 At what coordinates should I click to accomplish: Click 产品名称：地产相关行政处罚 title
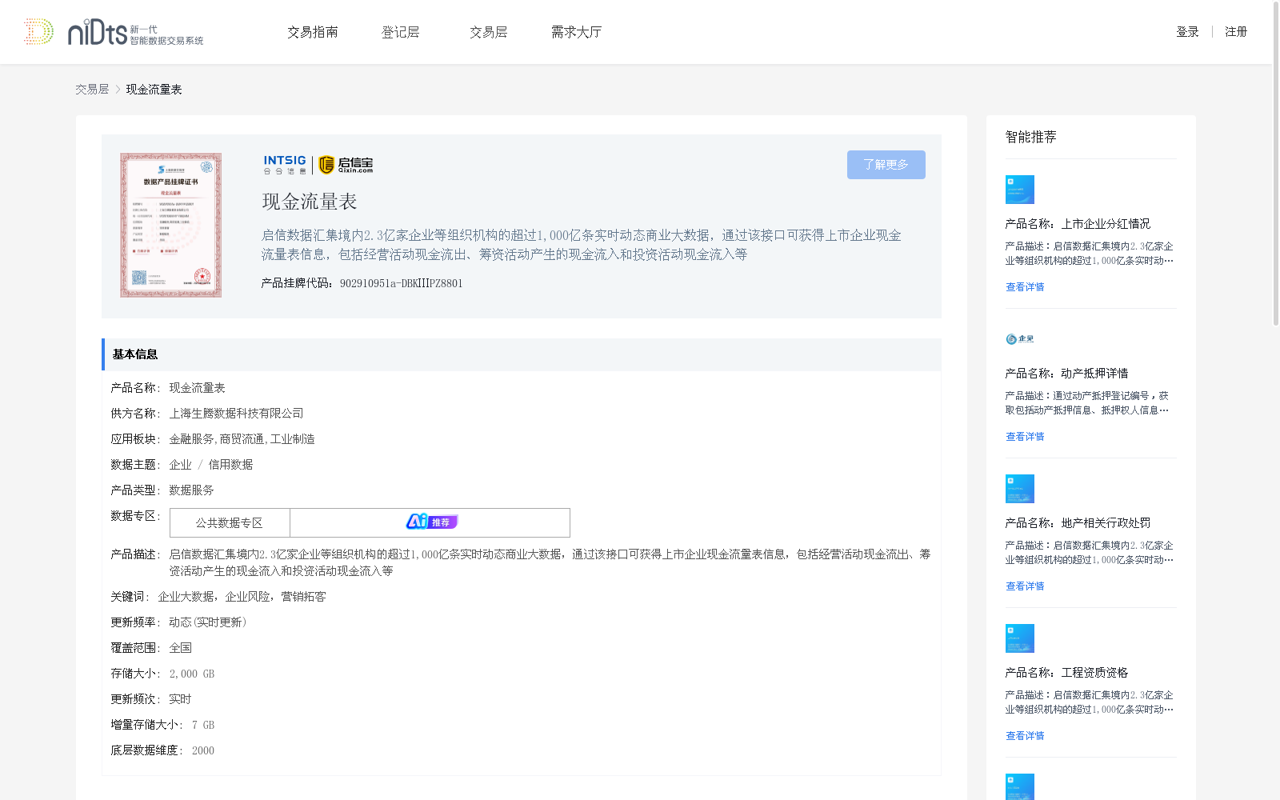point(1078,523)
